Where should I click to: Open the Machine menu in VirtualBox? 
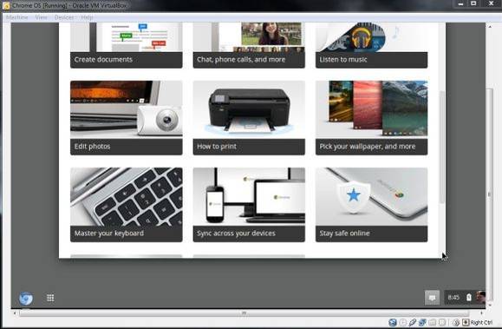(x=17, y=17)
